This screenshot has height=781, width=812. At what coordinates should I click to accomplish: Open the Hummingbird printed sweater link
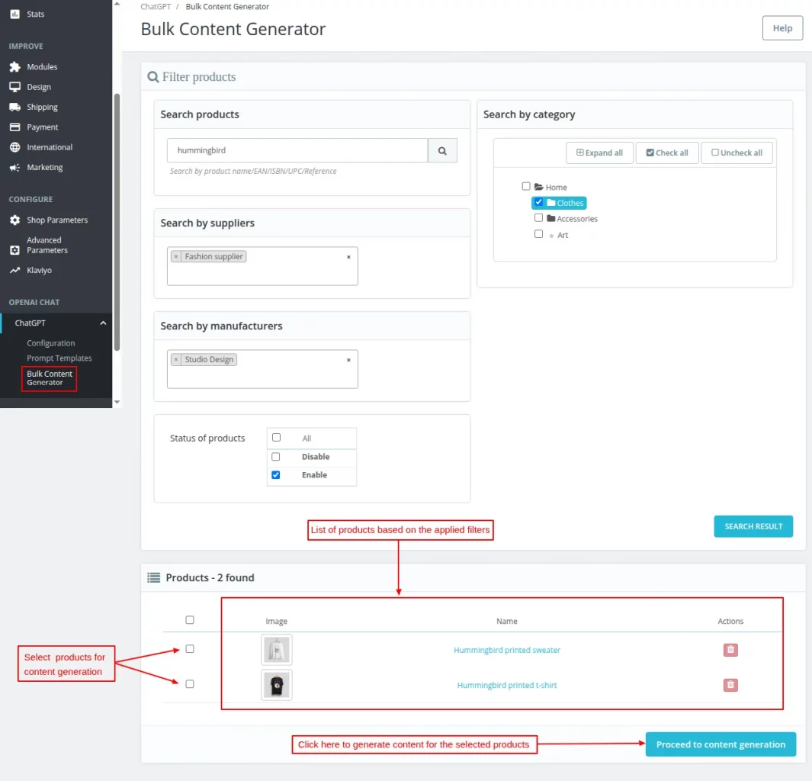coord(506,650)
